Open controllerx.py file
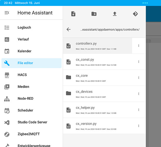Viewport: 161px width, 147px height. pos(97,46)
